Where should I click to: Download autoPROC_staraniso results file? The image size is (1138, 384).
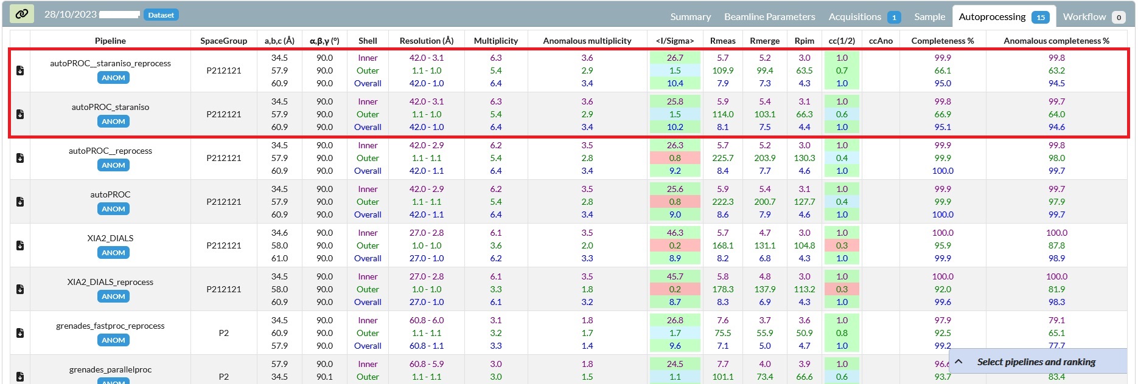20,114
